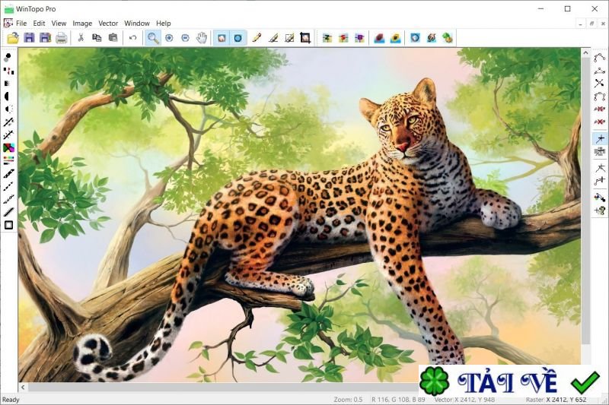Print the image using the printer icon
The image size is (609, 405).
pos(62,37)
